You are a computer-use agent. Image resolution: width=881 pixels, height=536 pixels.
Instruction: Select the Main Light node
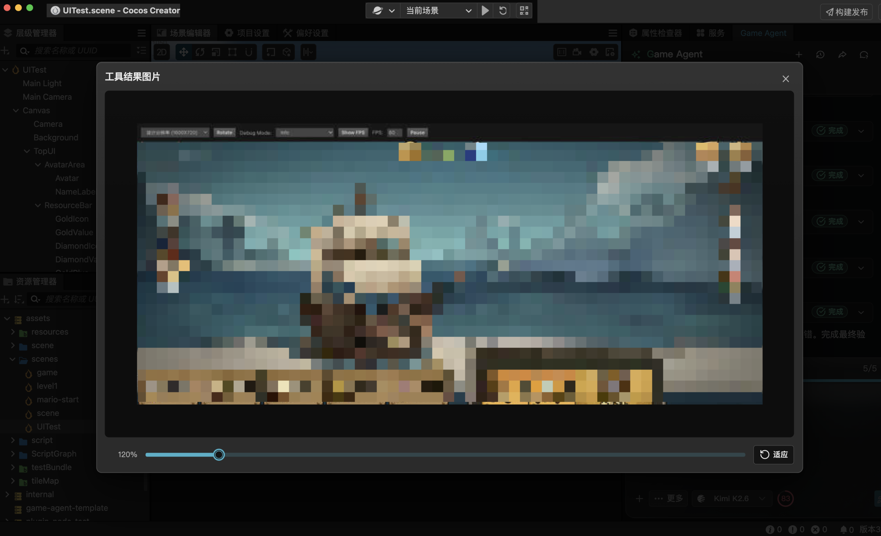pyautogui.click(x=42, y=83)
